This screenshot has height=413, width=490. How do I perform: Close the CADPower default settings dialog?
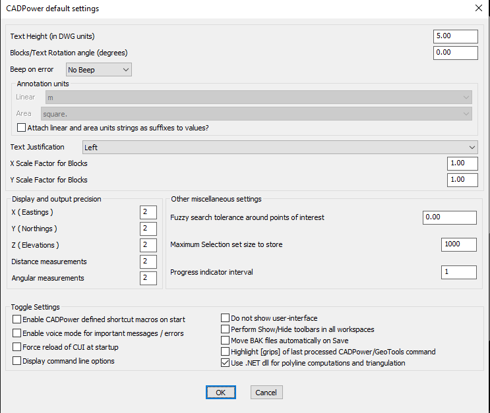click(x=478, y=8)
